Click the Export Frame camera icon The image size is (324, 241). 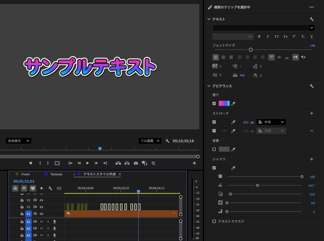coord(136,163)
